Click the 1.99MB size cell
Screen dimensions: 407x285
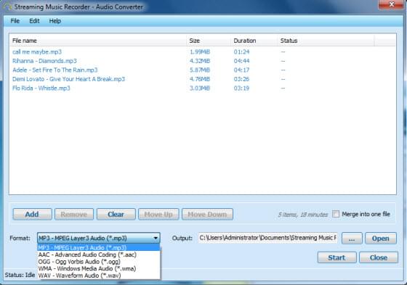pyautogui.click(x=200, y=51)
